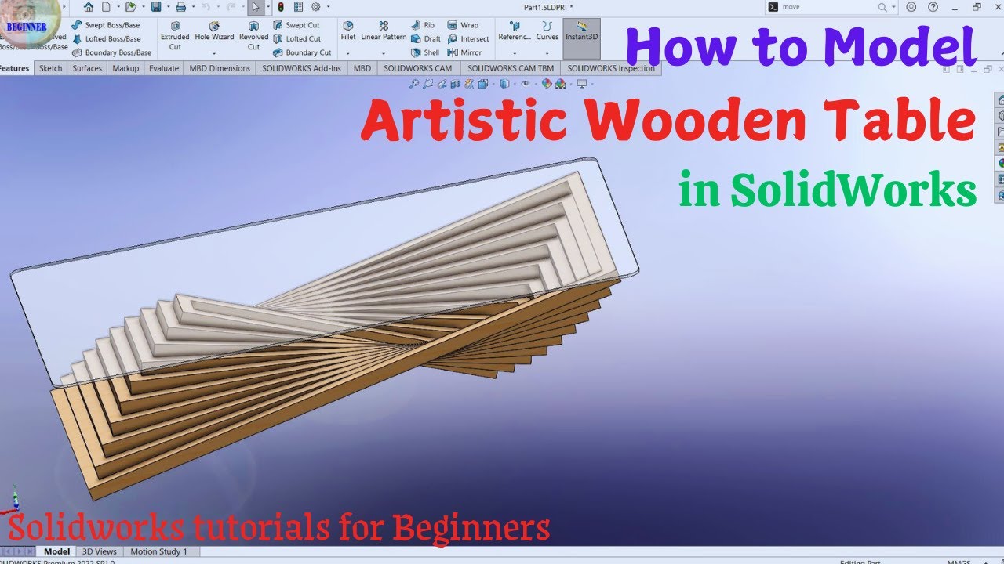The image size is (1004, 564).
Task: Click the Rib feature tool
Action: click(423, 25)
